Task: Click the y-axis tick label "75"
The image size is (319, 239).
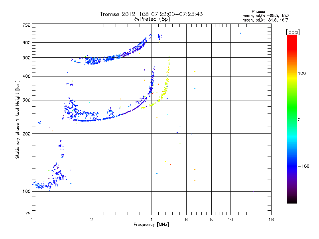Action: point(28,214)
